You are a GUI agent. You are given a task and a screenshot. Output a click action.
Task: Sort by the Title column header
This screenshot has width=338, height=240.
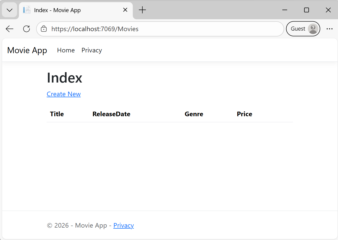(57, 114)
